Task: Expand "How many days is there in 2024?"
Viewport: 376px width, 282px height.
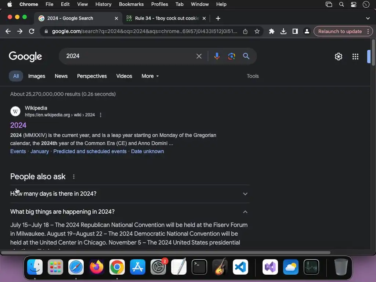Action: tap(130, 194)
